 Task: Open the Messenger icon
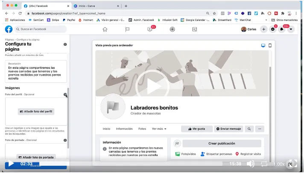pos(273,29)
